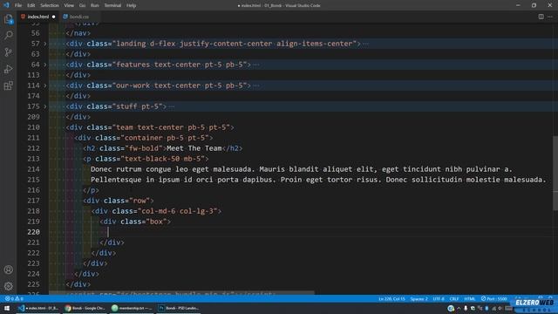Open membership.txt taskbar item

(132, 308)
